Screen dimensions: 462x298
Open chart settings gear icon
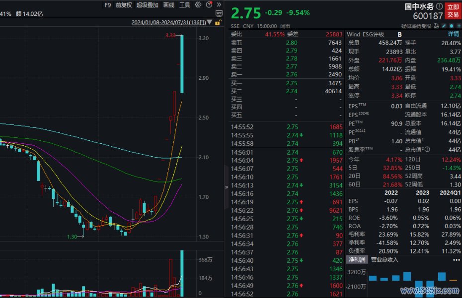pos(199,5)
